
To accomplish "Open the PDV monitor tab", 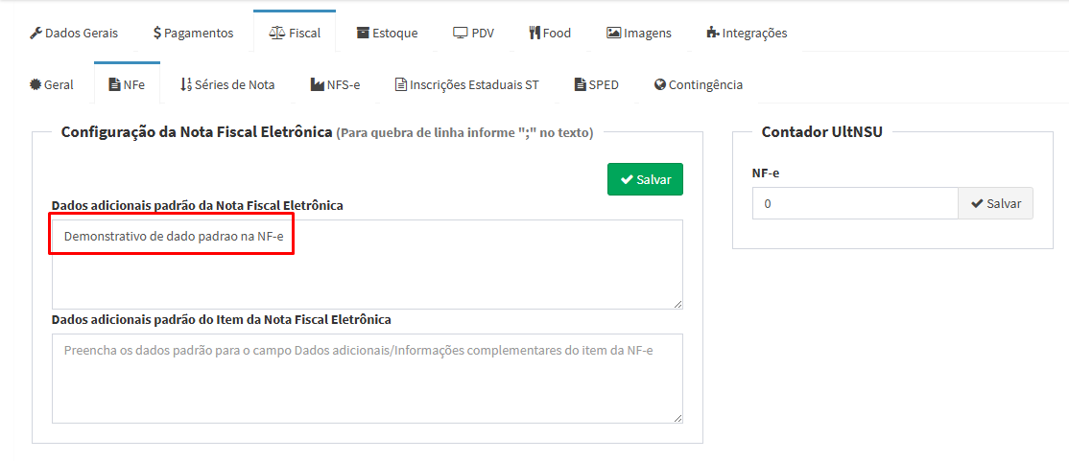I will click(473, 33).
